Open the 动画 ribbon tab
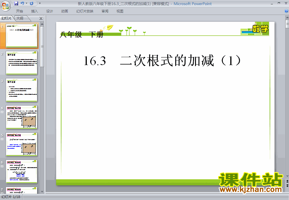289x200 pixels. point(64,11)
